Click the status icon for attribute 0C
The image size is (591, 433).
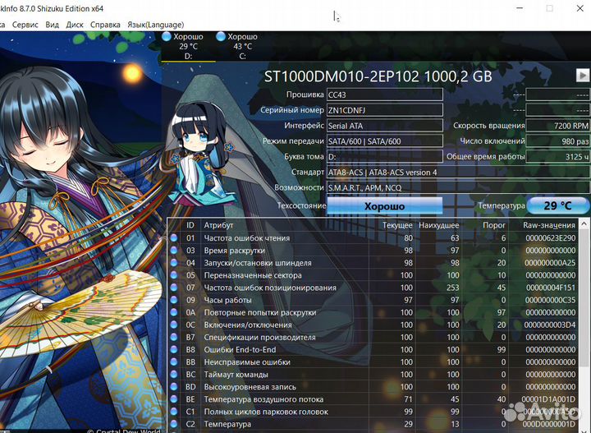174,325
